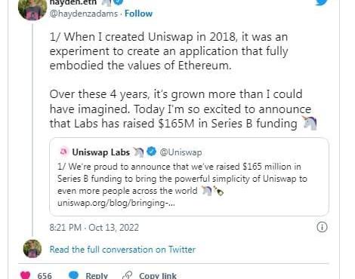The height and width of the screenshot is (279, 355).
Task: Click the Copy link text
Action: click(158, 276)
